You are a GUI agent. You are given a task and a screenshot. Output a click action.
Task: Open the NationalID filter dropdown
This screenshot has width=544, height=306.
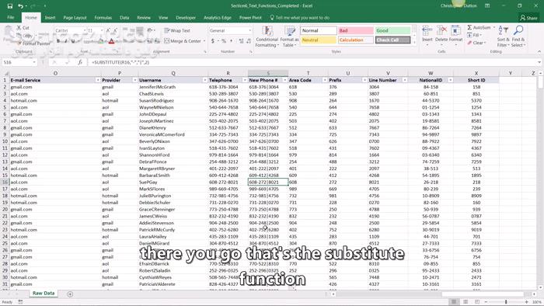coord(450,80)
